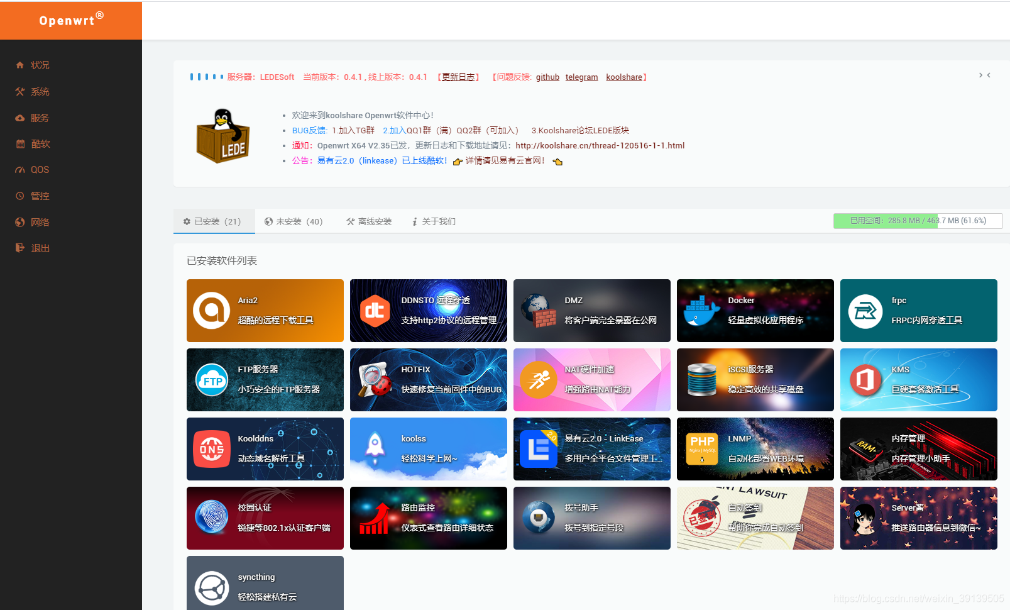
Task: Click the 易有云2.0 (linkease) announcement link
Action: pos(382,160)
